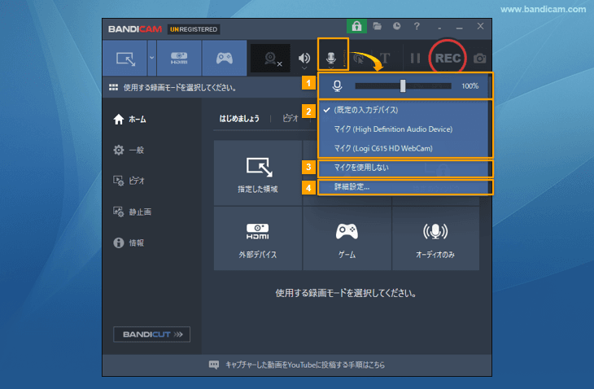Click the 100% microphone volume value
Screen dimensions: 594x389
pyautogui.click(x=470, y=86)
